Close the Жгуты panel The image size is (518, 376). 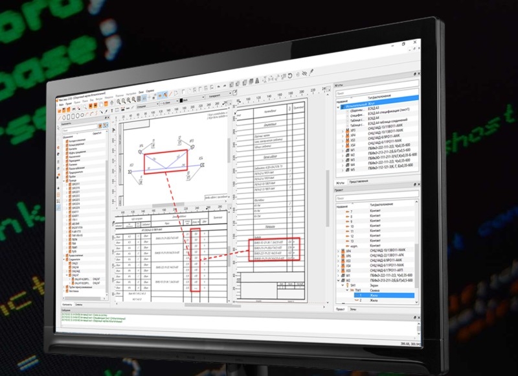click(x=418, y=74)
